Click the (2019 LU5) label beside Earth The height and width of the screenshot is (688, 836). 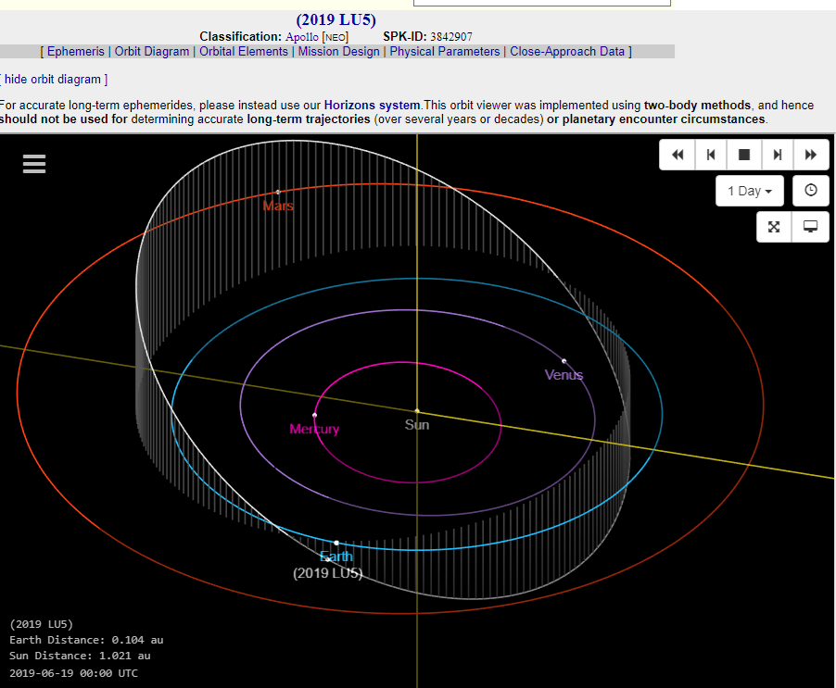(x=327, y=573)
